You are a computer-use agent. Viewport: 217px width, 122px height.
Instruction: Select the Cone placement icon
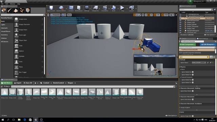[x=16, y=62]
